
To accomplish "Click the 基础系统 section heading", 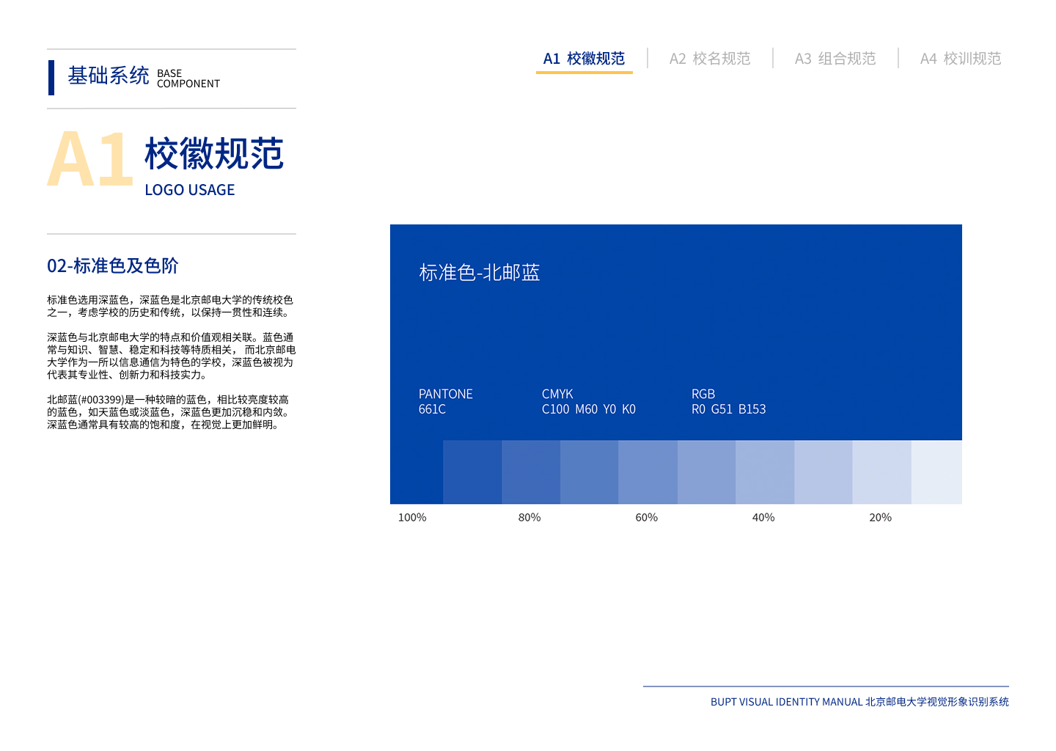I will [109, 76].
